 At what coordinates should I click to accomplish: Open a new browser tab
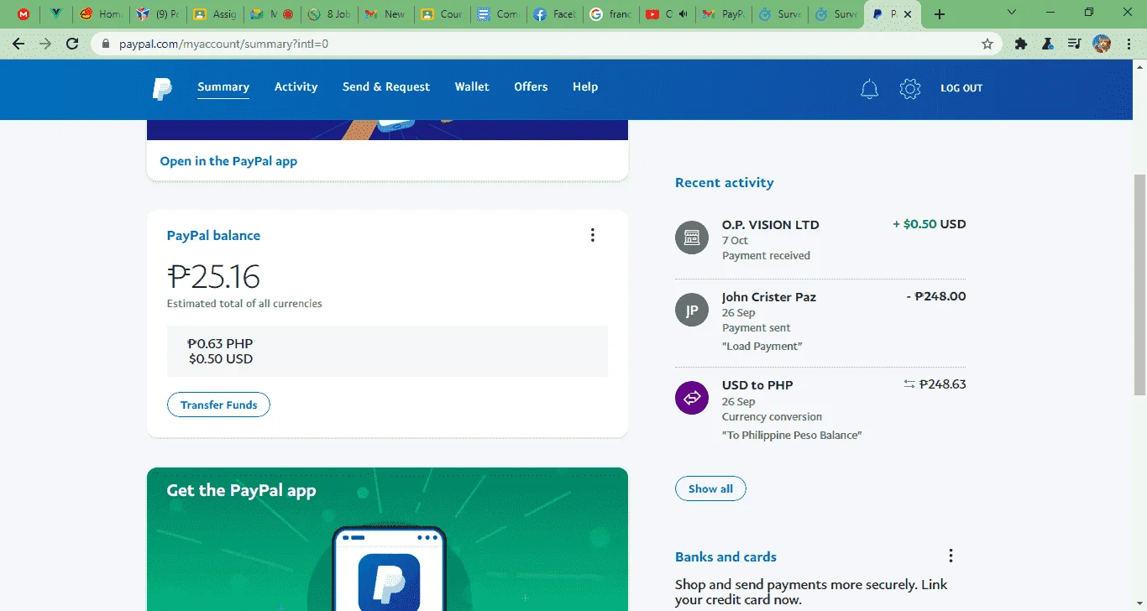(x=940, y=14)
